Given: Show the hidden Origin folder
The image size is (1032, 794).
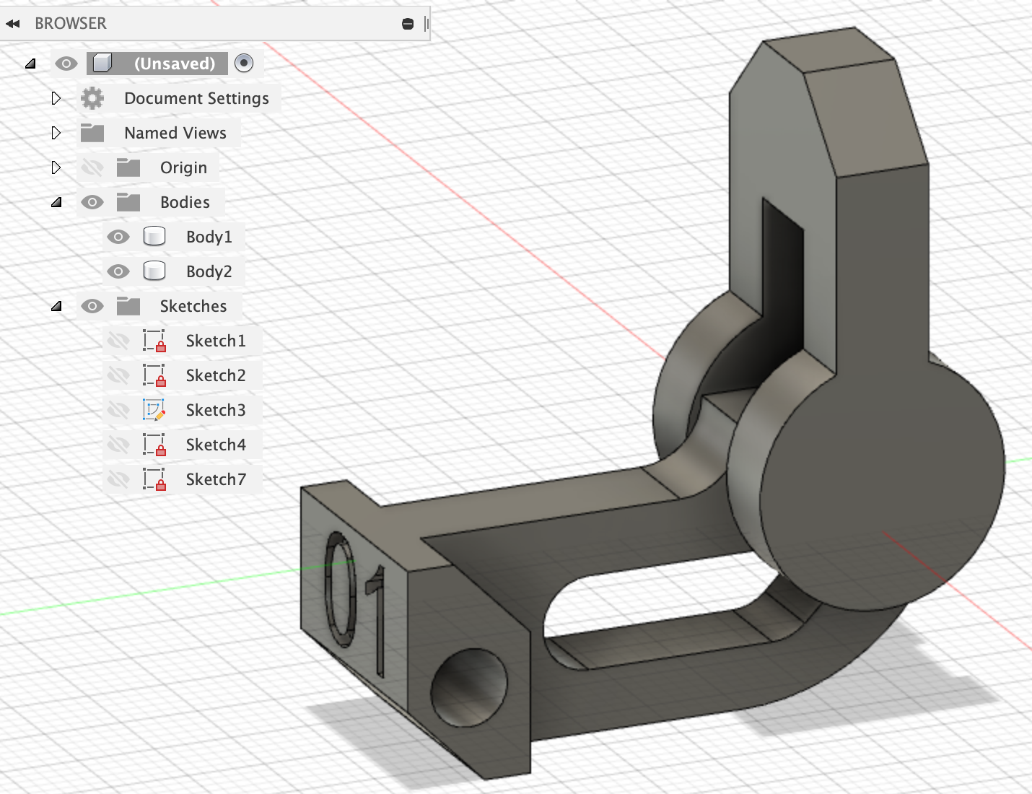Looking at the screenshot, I should coord(92,167).
